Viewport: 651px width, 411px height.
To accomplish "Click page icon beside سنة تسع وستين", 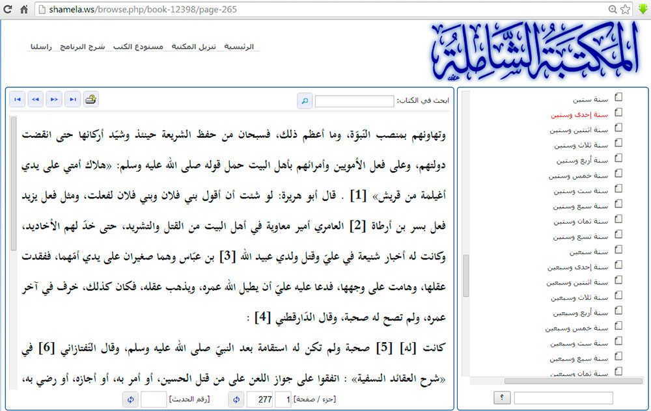I will (x=618, y=234).
